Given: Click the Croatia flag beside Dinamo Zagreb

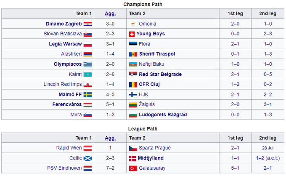Looking at the screenshot, I should click(87, 24).
